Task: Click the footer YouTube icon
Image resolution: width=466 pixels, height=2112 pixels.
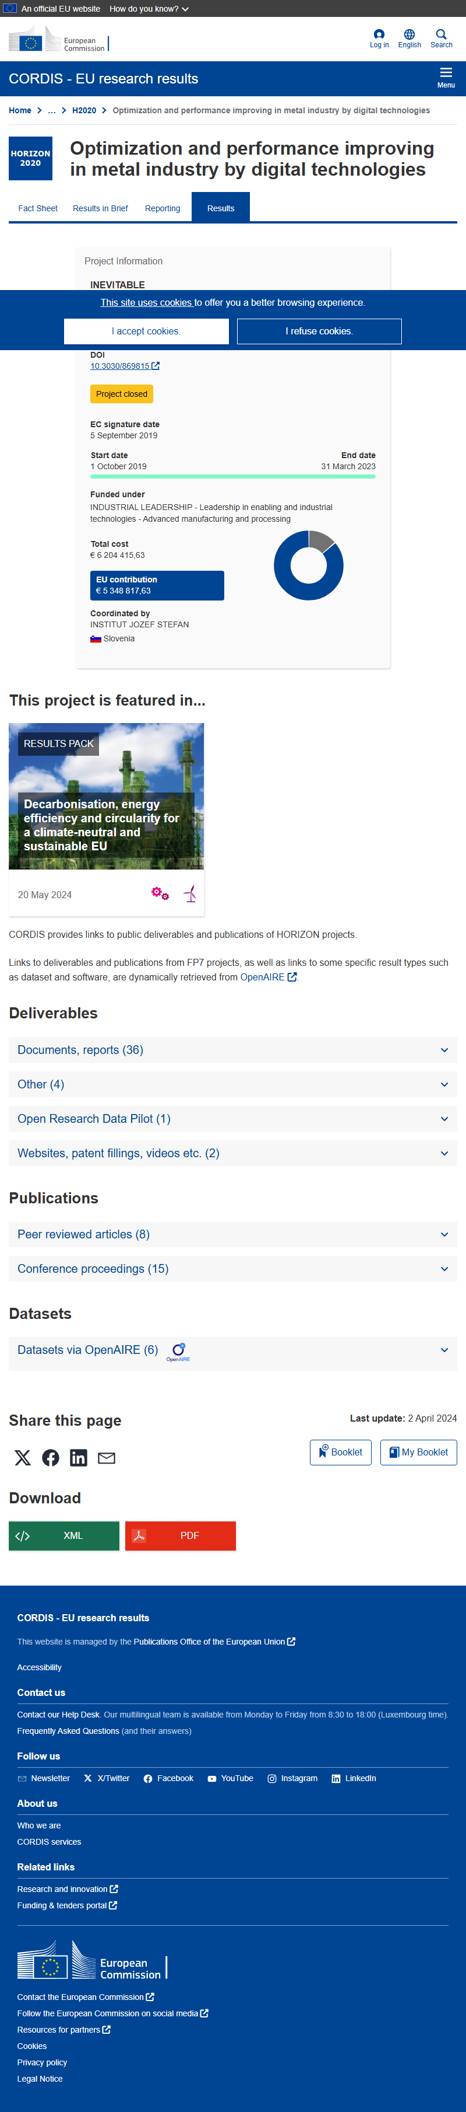Action: (x=212, y=1778)
